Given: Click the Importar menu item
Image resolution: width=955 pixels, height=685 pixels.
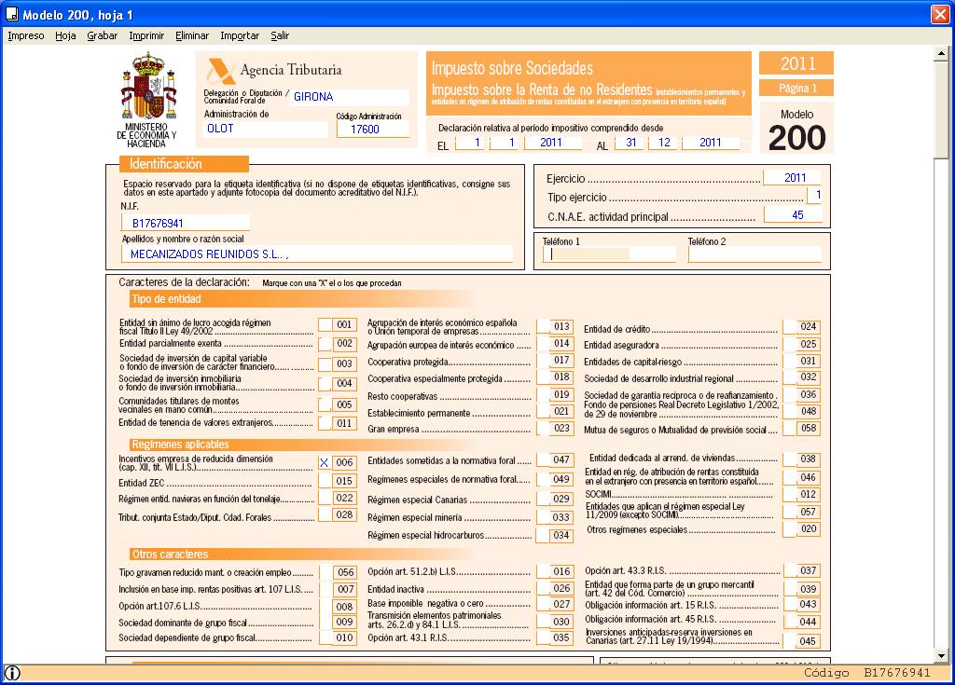Looking at the screenshot, I should click(x=240, y=36).
